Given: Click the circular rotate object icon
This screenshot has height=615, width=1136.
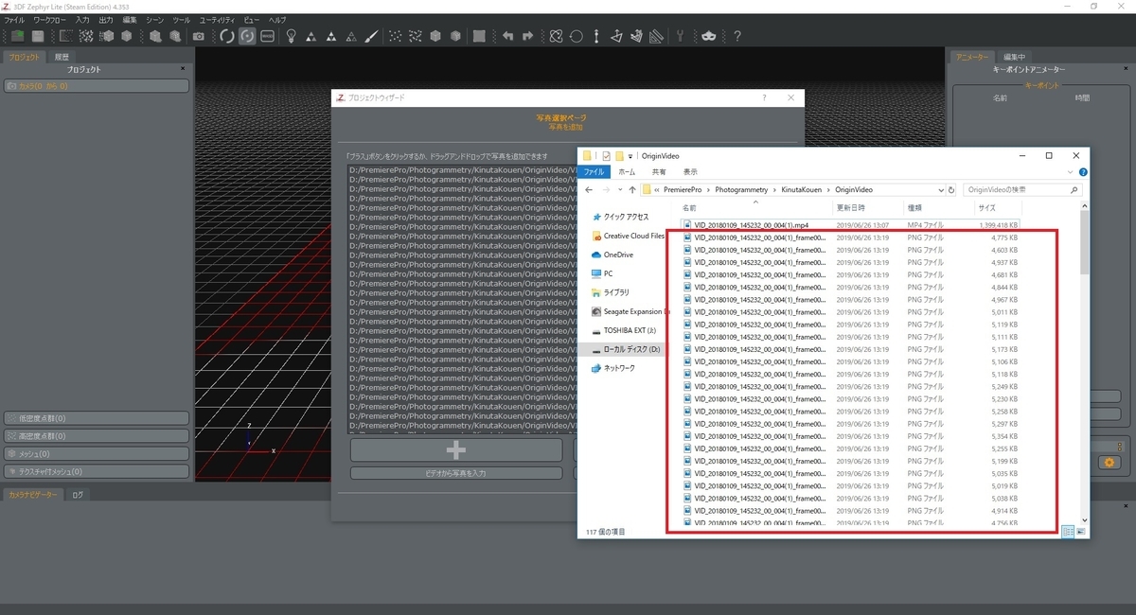Looking at the screenshot, I should (576, 36).
